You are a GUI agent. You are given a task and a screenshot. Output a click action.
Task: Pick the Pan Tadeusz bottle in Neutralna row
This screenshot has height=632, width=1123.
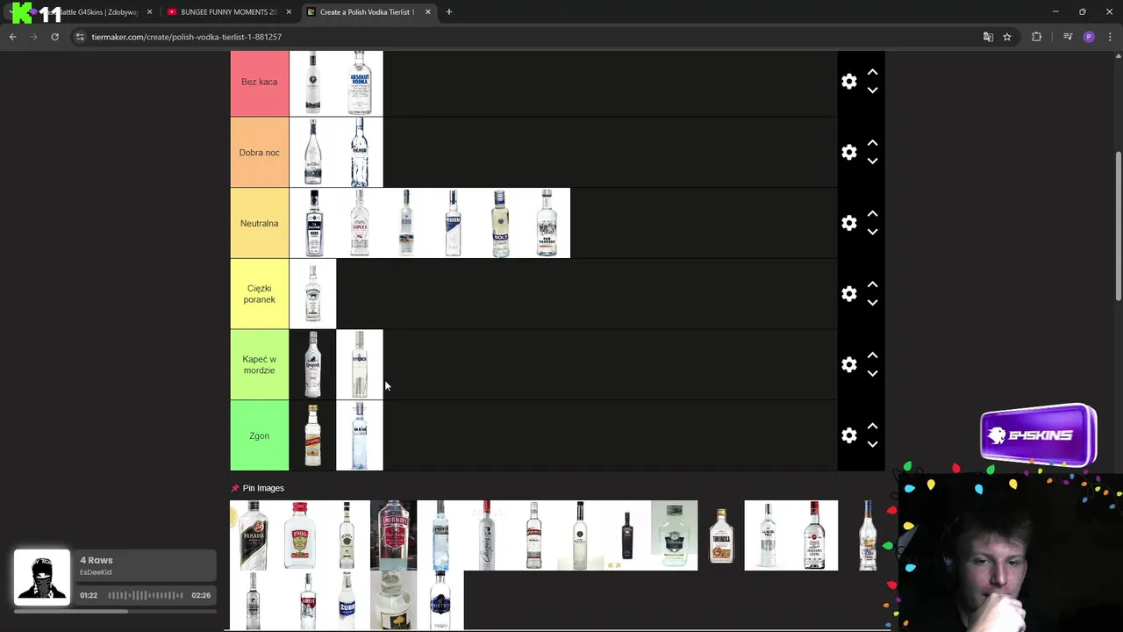click(x=547, y=223)
